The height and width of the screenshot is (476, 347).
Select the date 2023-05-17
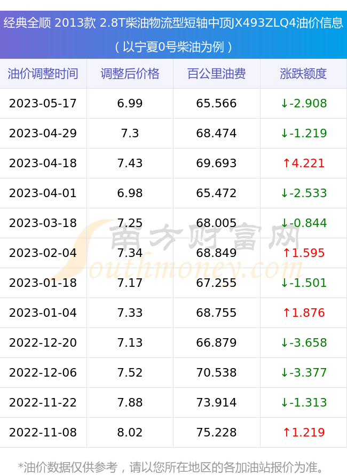(43, 103)
